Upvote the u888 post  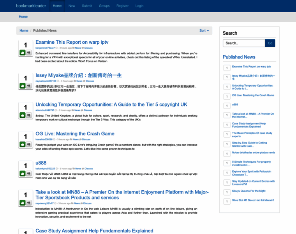(23, 174)
